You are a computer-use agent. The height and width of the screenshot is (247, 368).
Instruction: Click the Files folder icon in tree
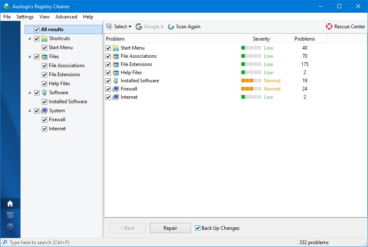point(44,57)
